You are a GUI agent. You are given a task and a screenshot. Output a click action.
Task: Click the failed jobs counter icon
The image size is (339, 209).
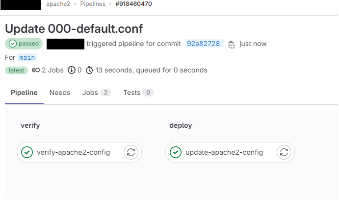click(x=71, y=70)
